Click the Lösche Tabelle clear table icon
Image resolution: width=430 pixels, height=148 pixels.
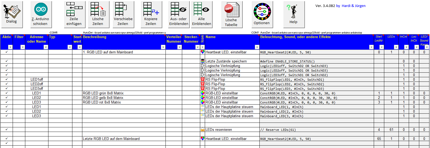(232, 14)
